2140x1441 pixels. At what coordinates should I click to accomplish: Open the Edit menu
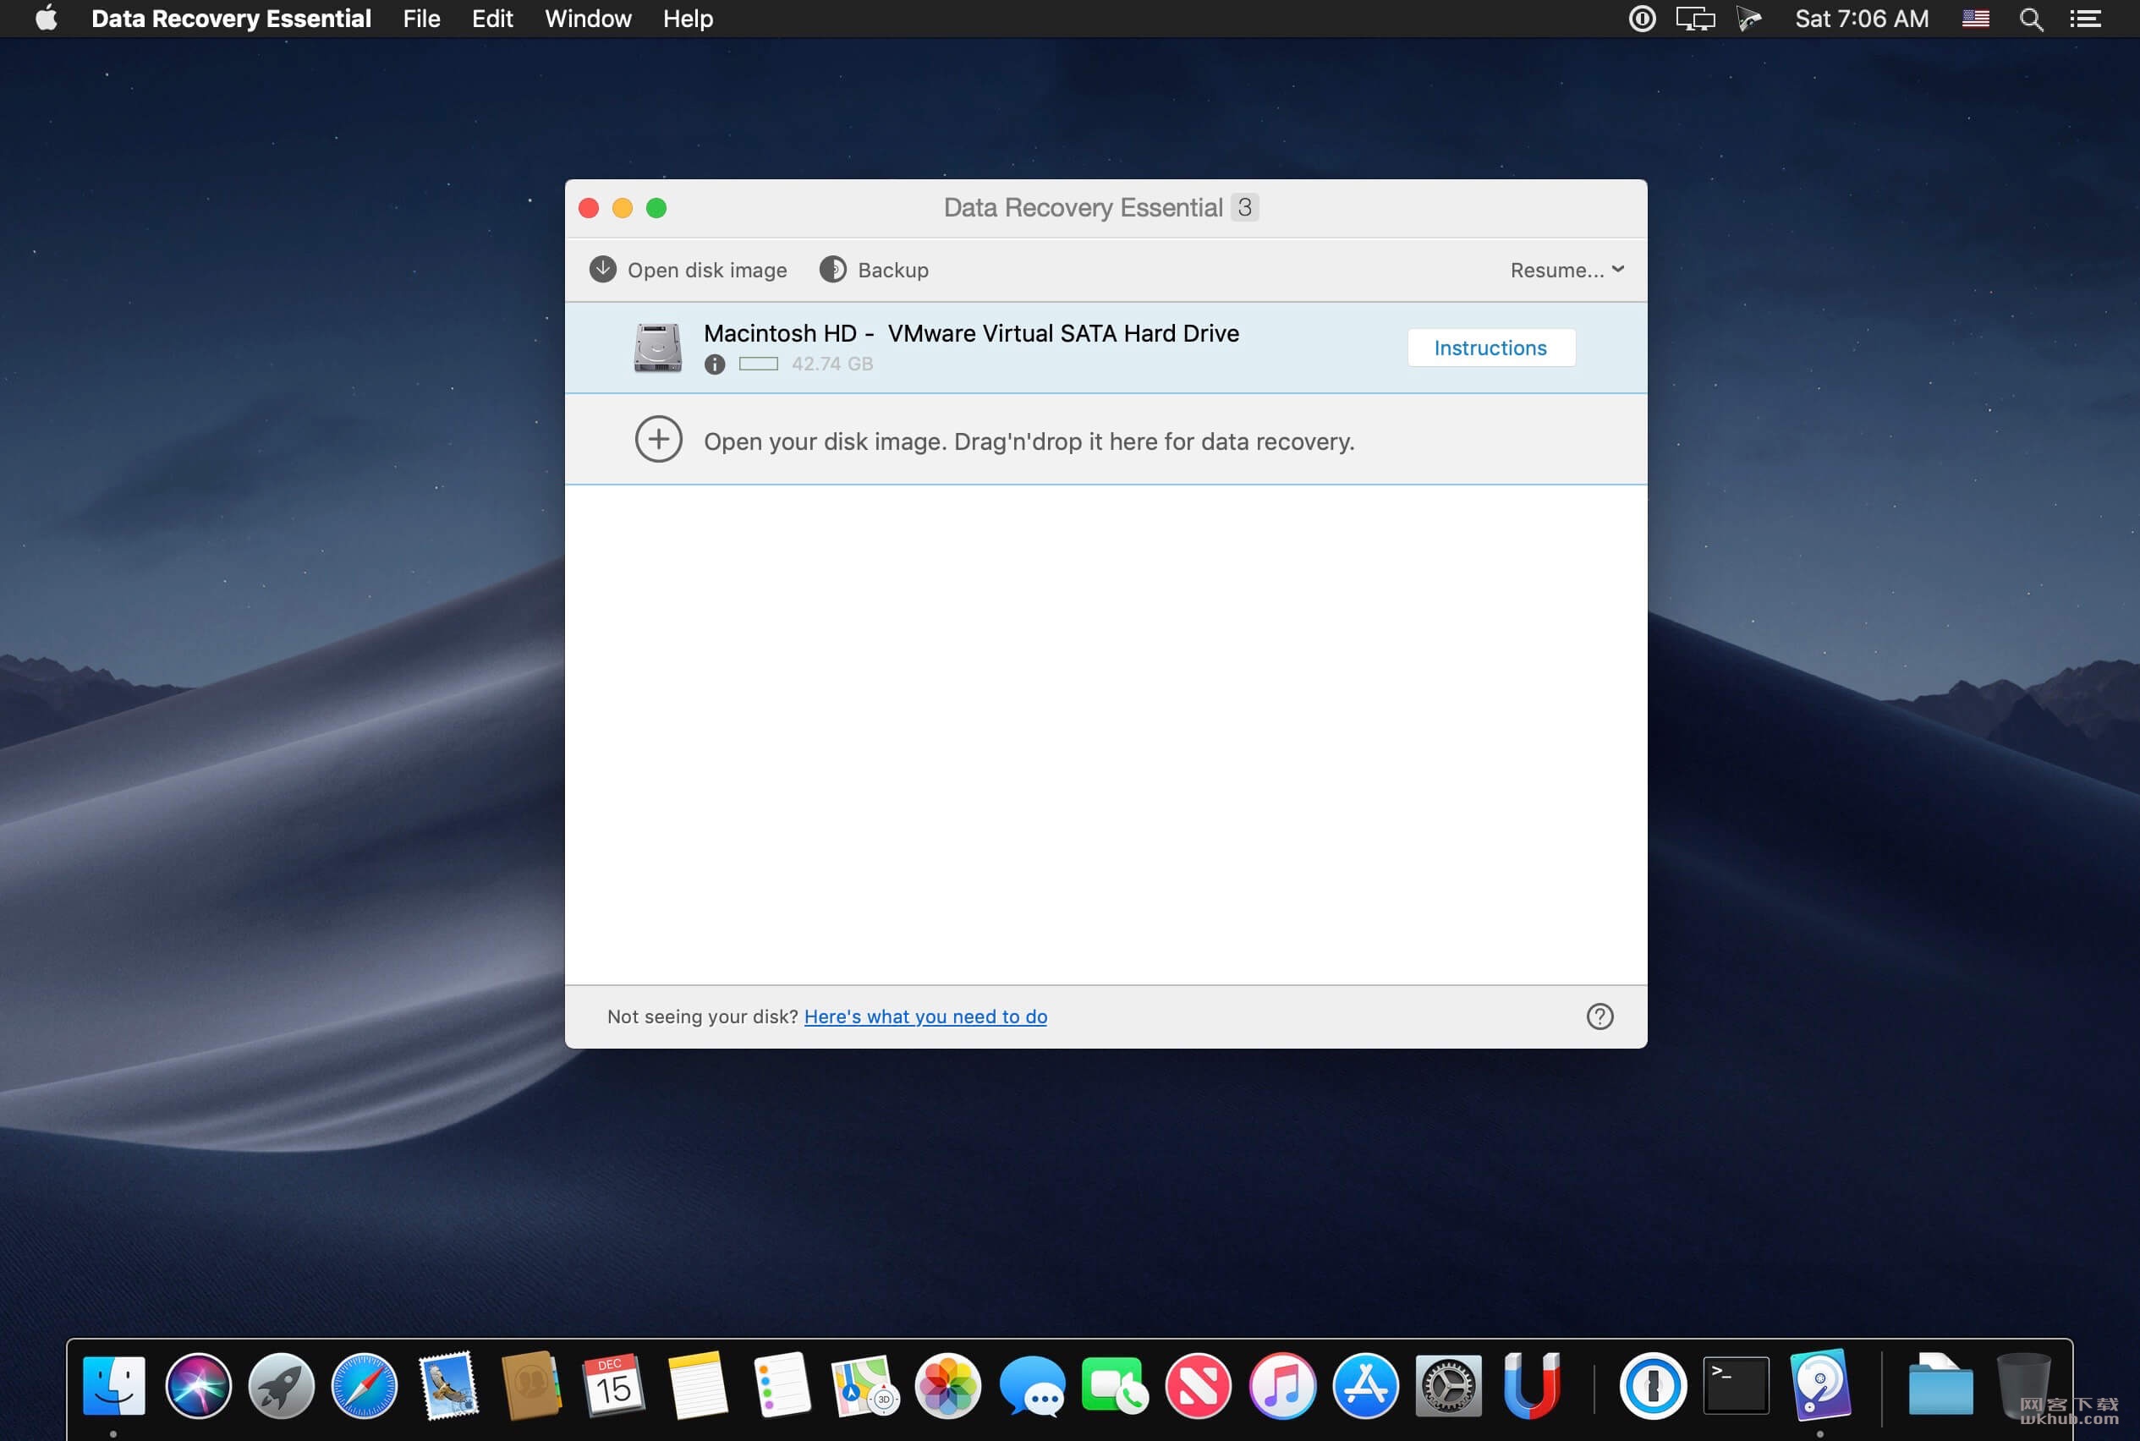click(493, 19)
